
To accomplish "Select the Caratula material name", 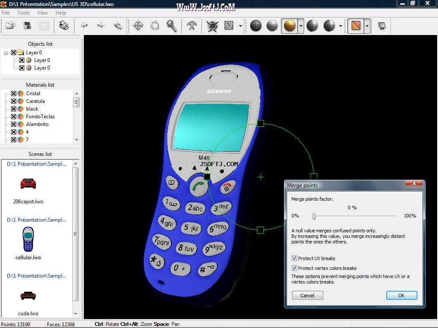I will [x=35, y=101].
